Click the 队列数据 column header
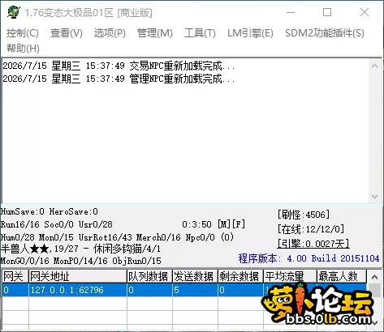This screenshot has width=384, height=332. point(149,276)
